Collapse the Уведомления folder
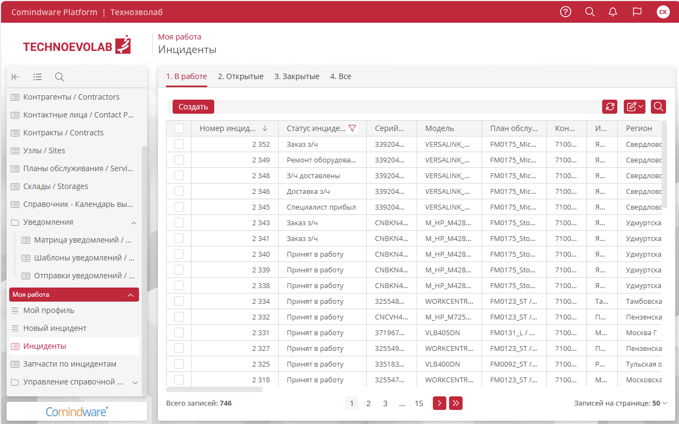 (x=133, y=223)
